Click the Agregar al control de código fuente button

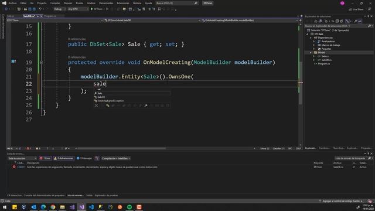point(340,201)
